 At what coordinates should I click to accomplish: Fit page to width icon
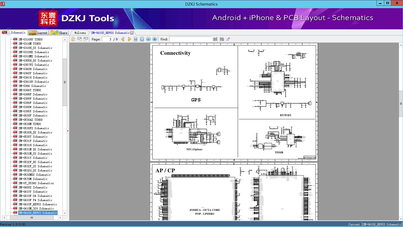(136, 39)
